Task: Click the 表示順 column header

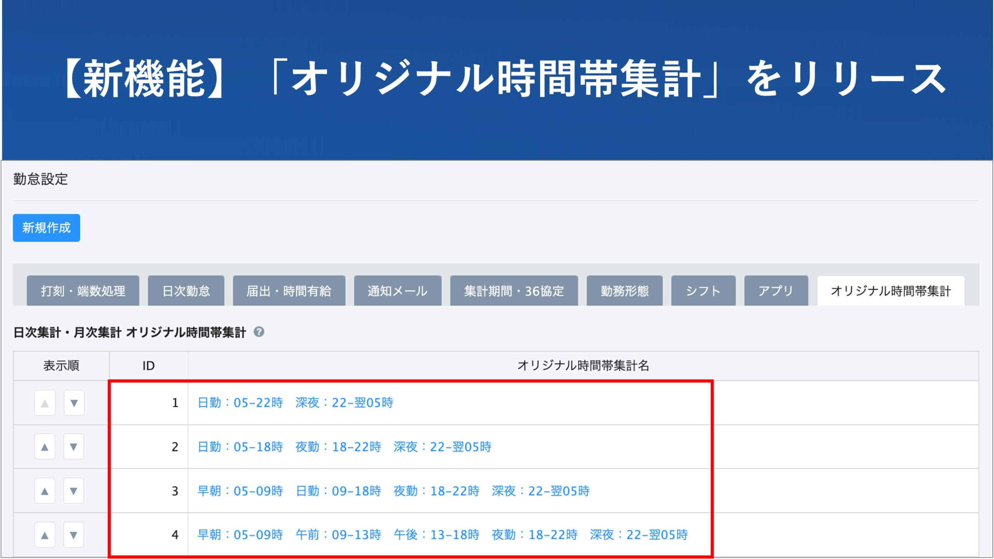Action: click(61, 365)
